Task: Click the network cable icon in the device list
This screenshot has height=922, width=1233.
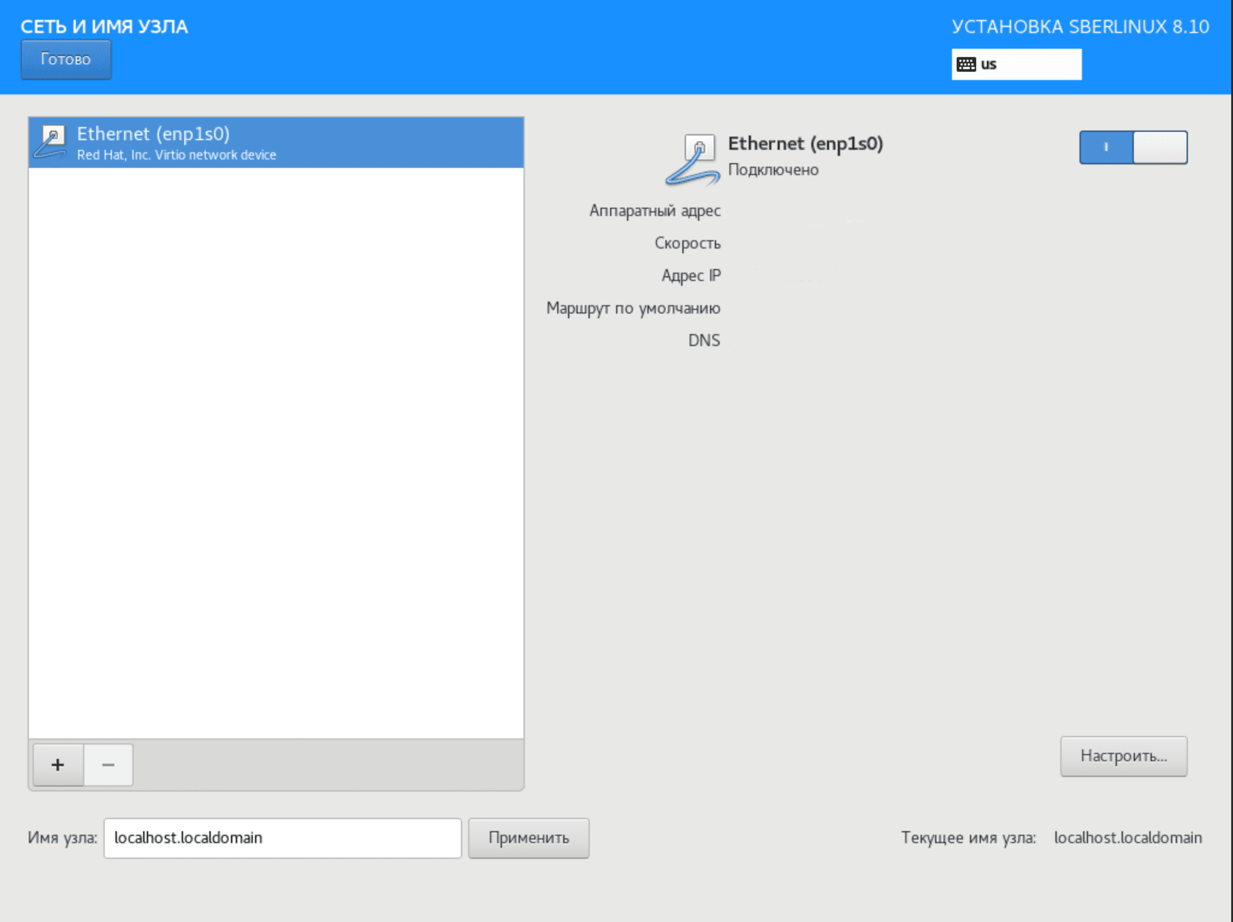Action: click(x=51, y=143)
